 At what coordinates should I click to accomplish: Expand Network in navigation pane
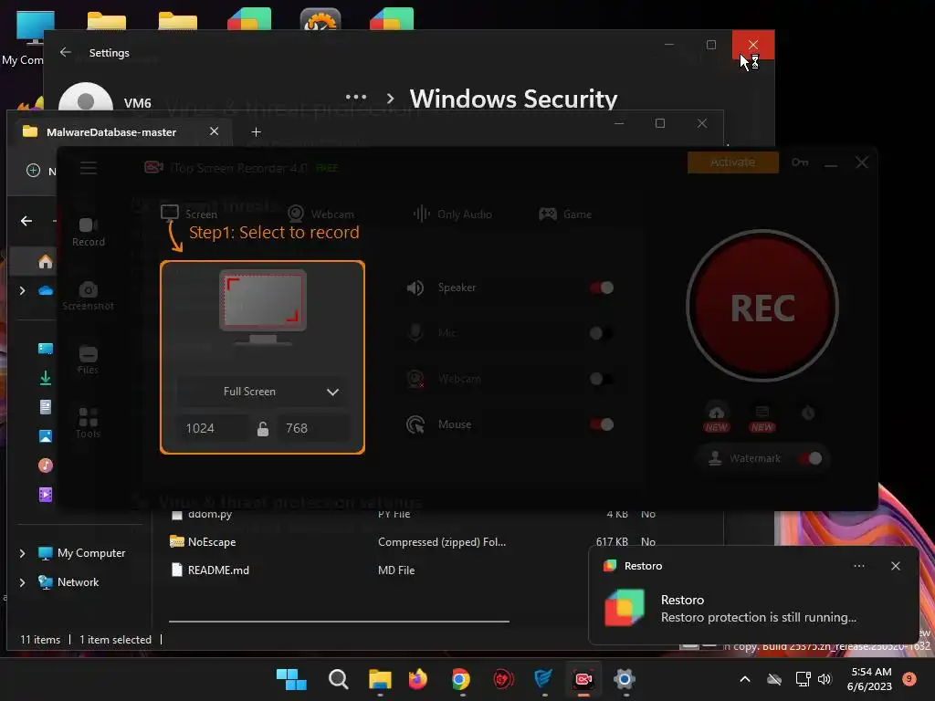coord(22,582)
